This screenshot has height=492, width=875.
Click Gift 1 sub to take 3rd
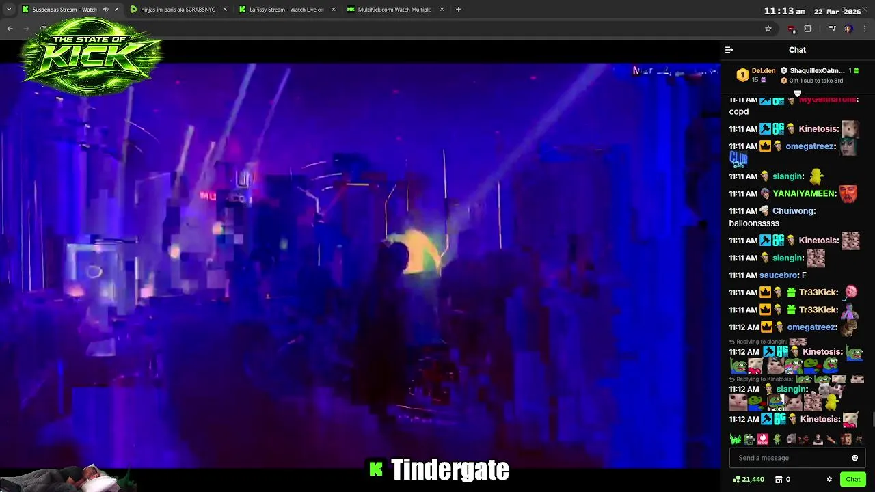point(816,81)
